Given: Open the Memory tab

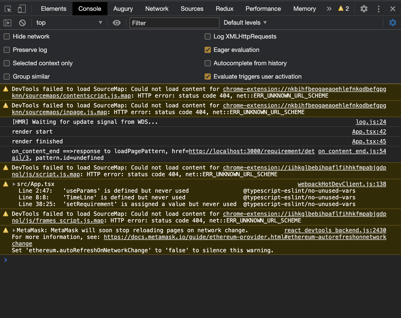Looking at the screenshot, I should 305,9.
